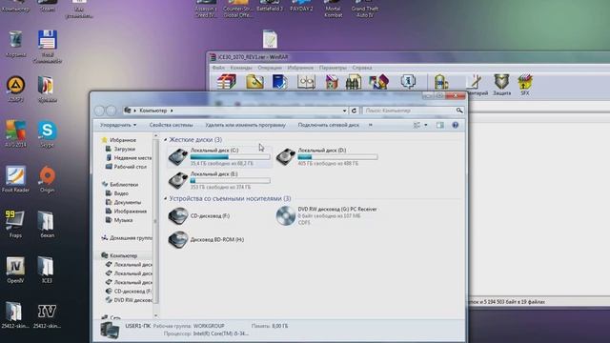Click Свойства системы in Explorer toolbar

tap(171, 125)
